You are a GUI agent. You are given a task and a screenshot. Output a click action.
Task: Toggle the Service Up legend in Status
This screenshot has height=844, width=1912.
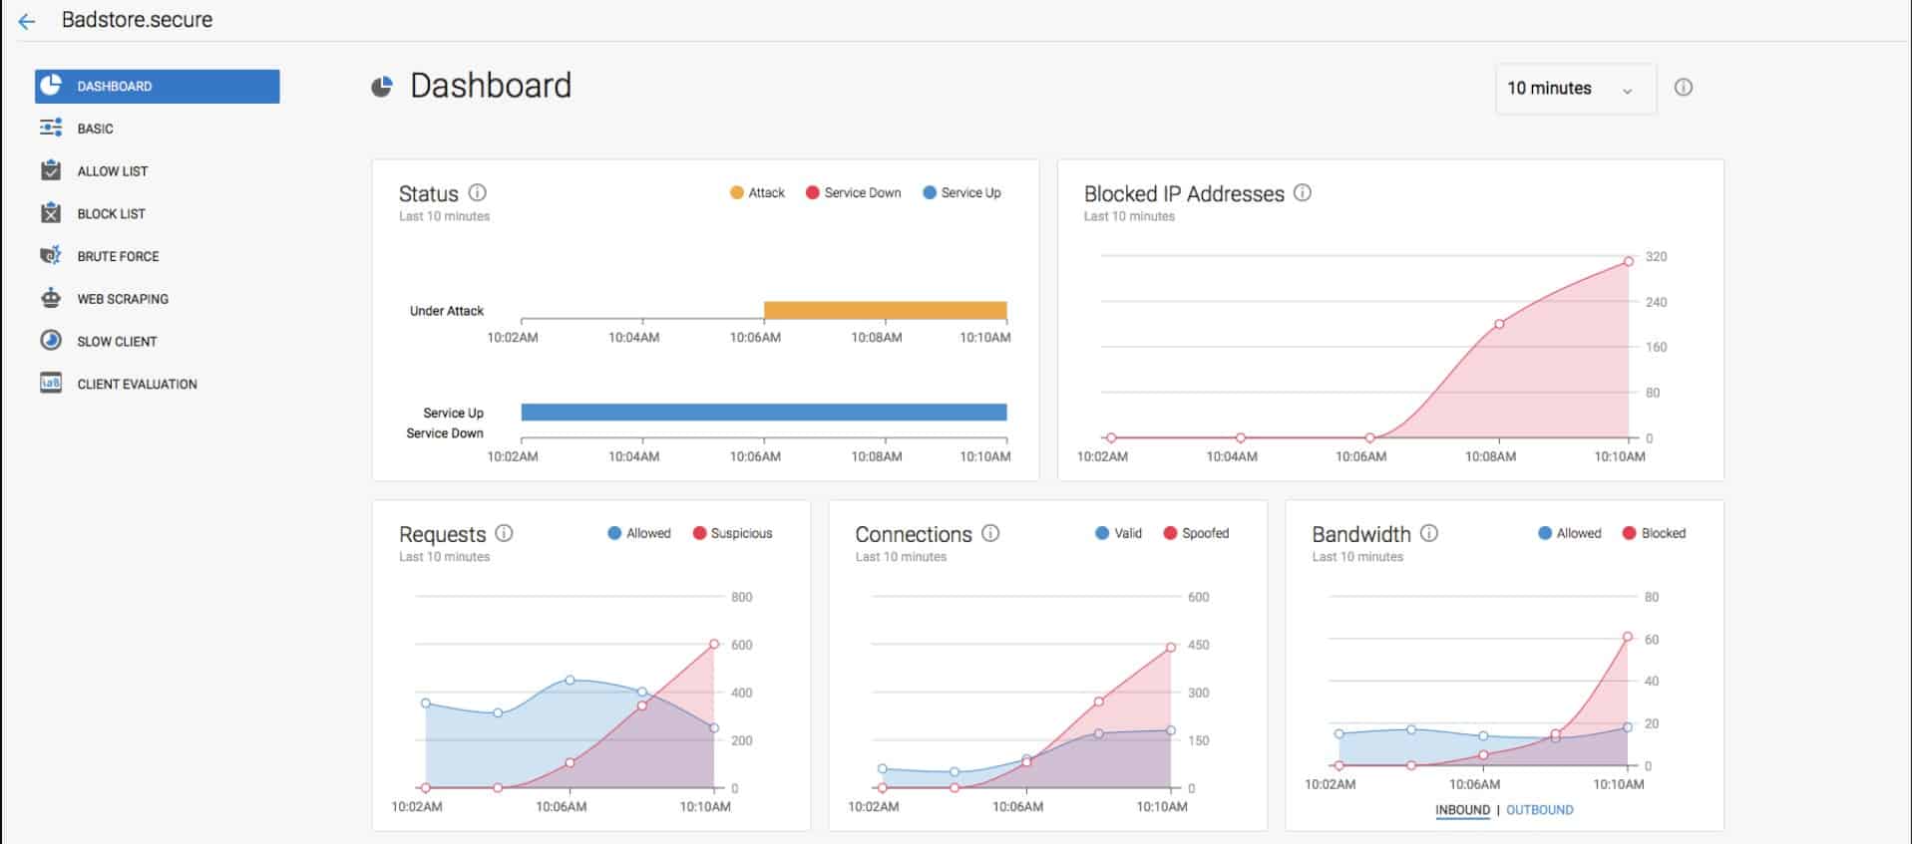click(x=961, y=192)
